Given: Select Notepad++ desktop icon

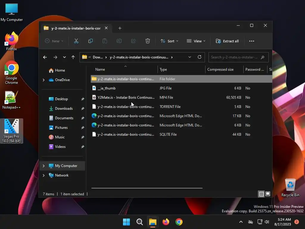Looking at the screenshot, I should point(12,100).
